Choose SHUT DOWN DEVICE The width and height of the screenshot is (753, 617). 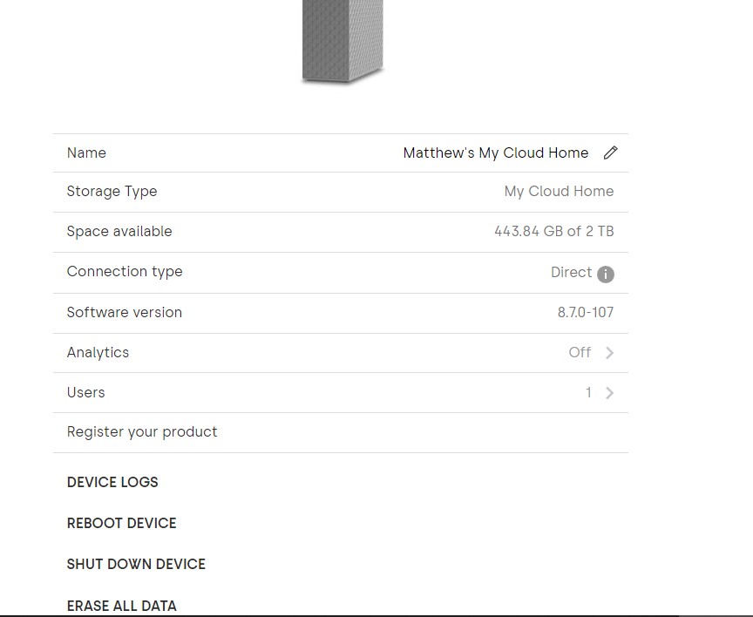tap(136, 564)
